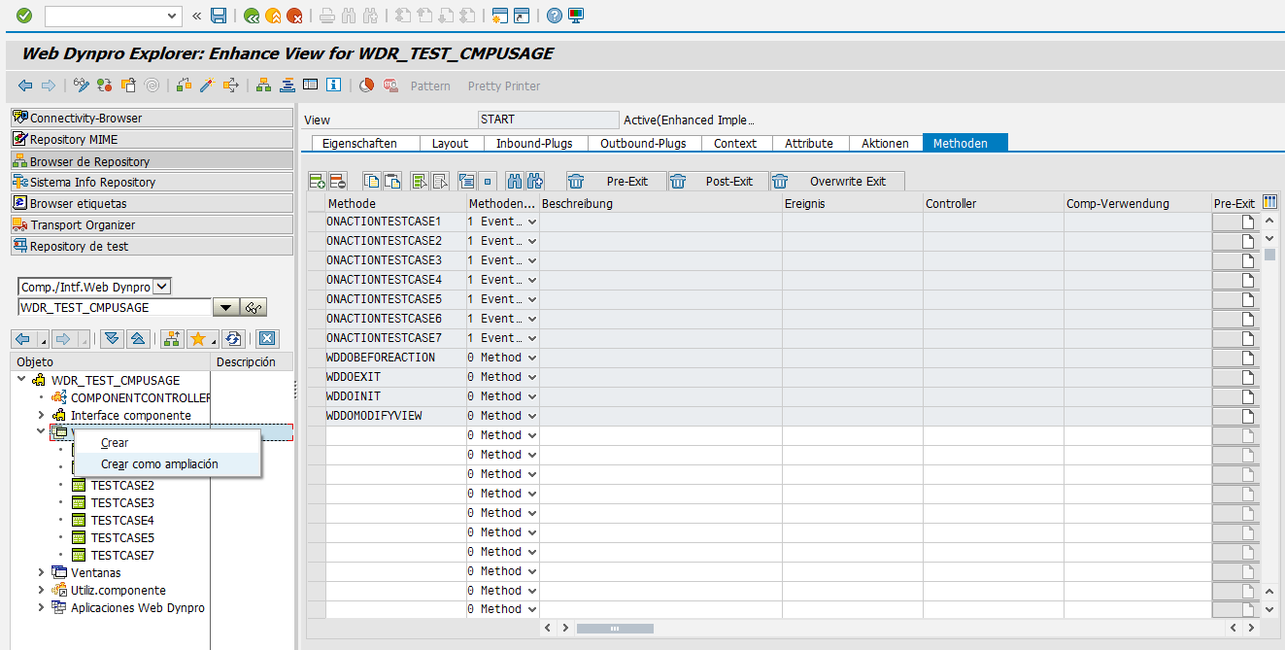Open the Help question mark icon

[554, 16]
